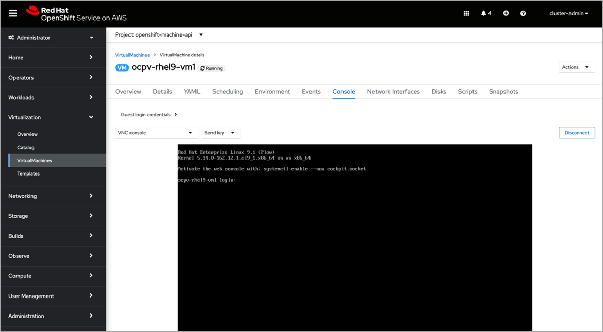Open the VNC console type dropdown
This screenshot has height=332, width=603.
click(x=156, y=133)
